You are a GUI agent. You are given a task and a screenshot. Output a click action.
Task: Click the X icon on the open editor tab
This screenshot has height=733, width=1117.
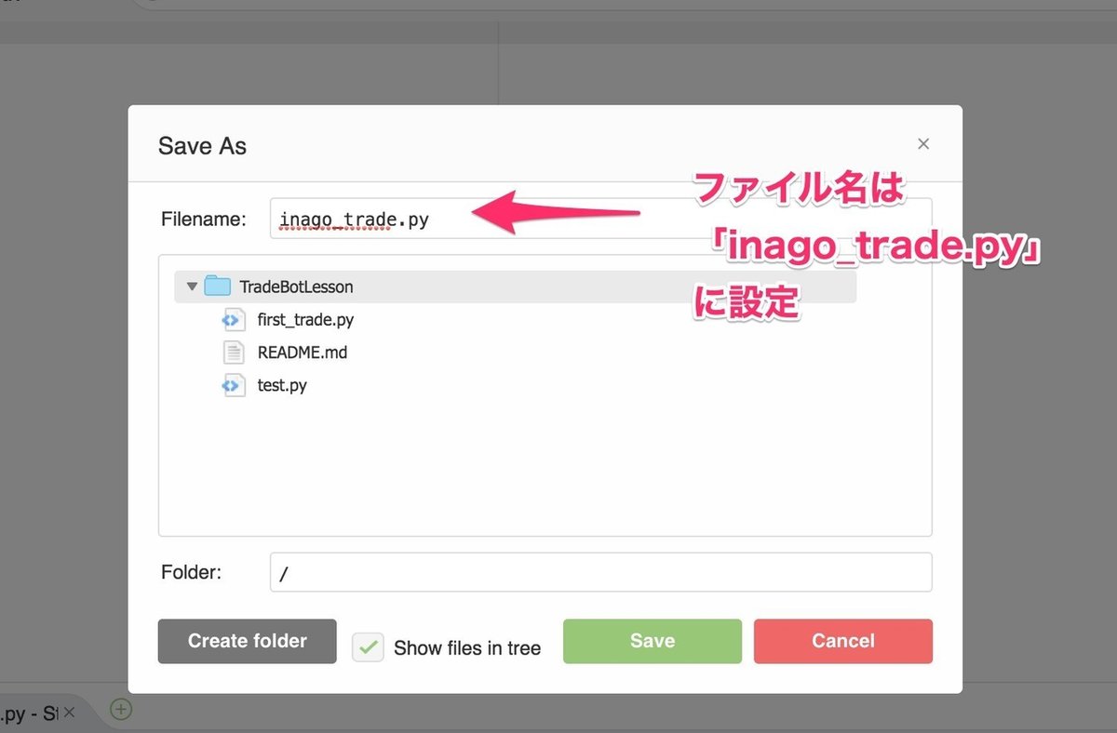[x=68, y=712]
